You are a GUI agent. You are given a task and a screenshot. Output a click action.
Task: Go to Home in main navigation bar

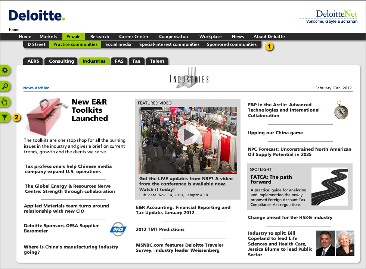pos(25,37)
